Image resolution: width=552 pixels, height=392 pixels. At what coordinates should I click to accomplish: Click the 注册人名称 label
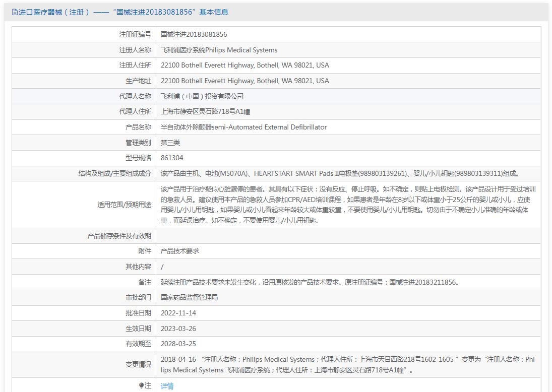135,50
